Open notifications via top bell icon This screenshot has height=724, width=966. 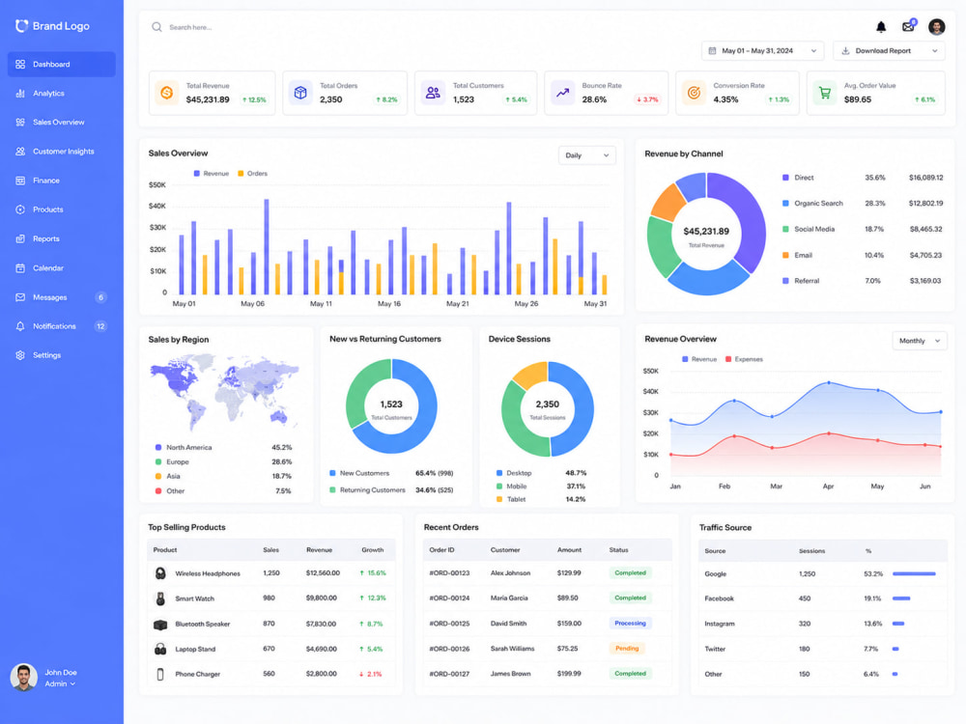coord(881,27)
